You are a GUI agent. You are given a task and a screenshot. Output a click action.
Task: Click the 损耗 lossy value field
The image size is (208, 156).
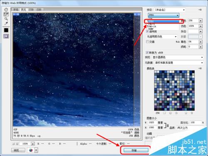click(x=193, y=47)
